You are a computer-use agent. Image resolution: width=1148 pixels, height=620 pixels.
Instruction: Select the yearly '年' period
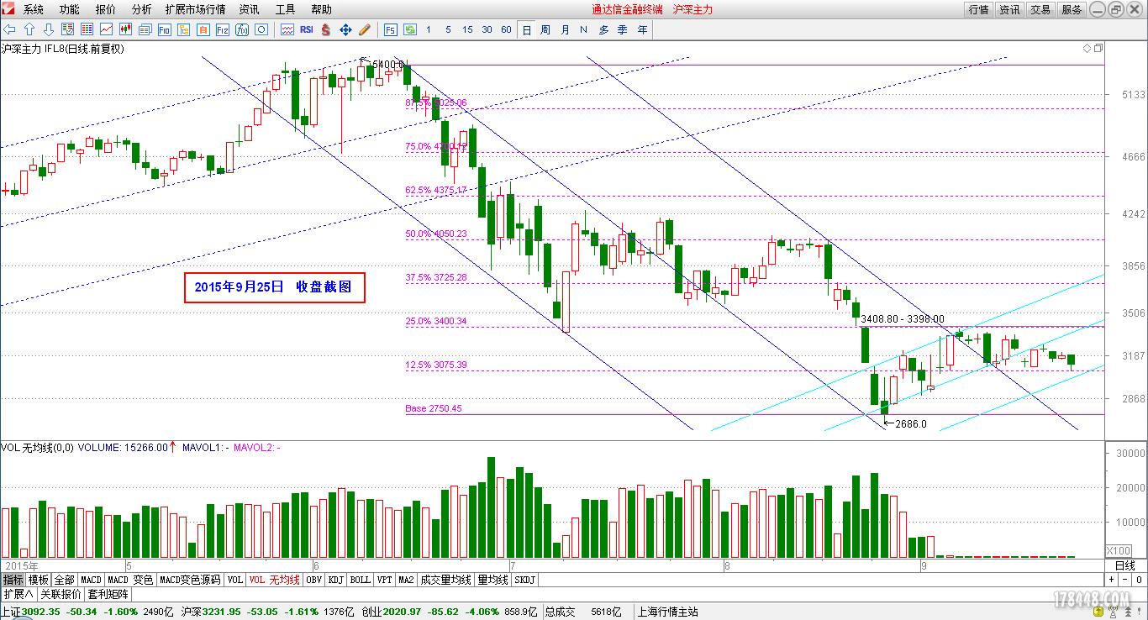click(642, 29)
